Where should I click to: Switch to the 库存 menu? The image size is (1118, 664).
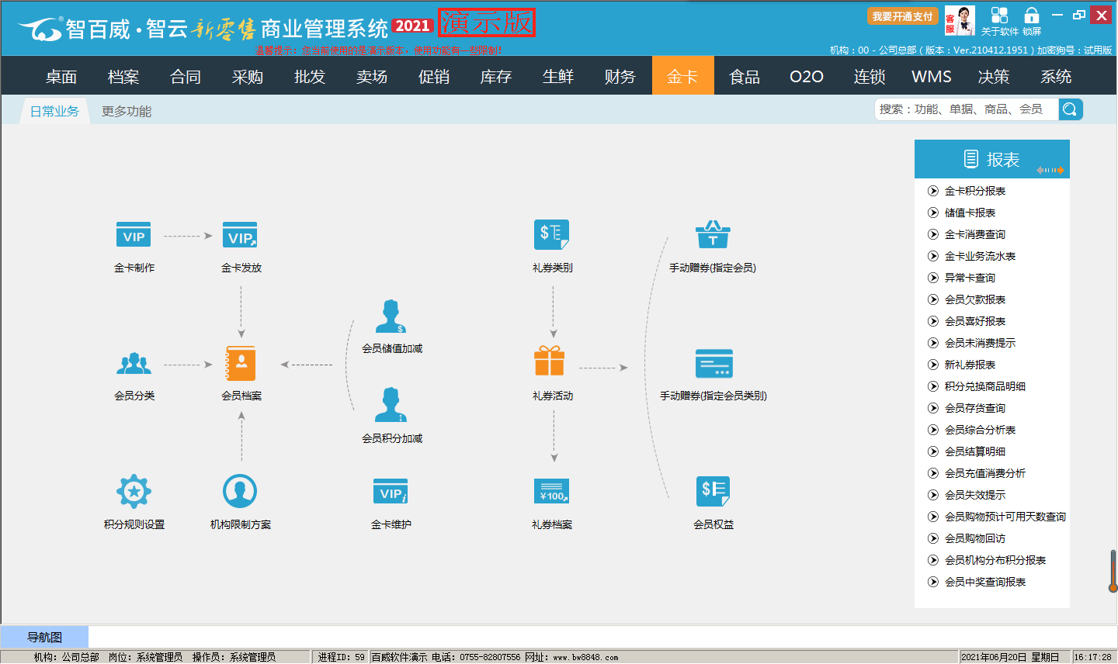click(x=496, y=77)
